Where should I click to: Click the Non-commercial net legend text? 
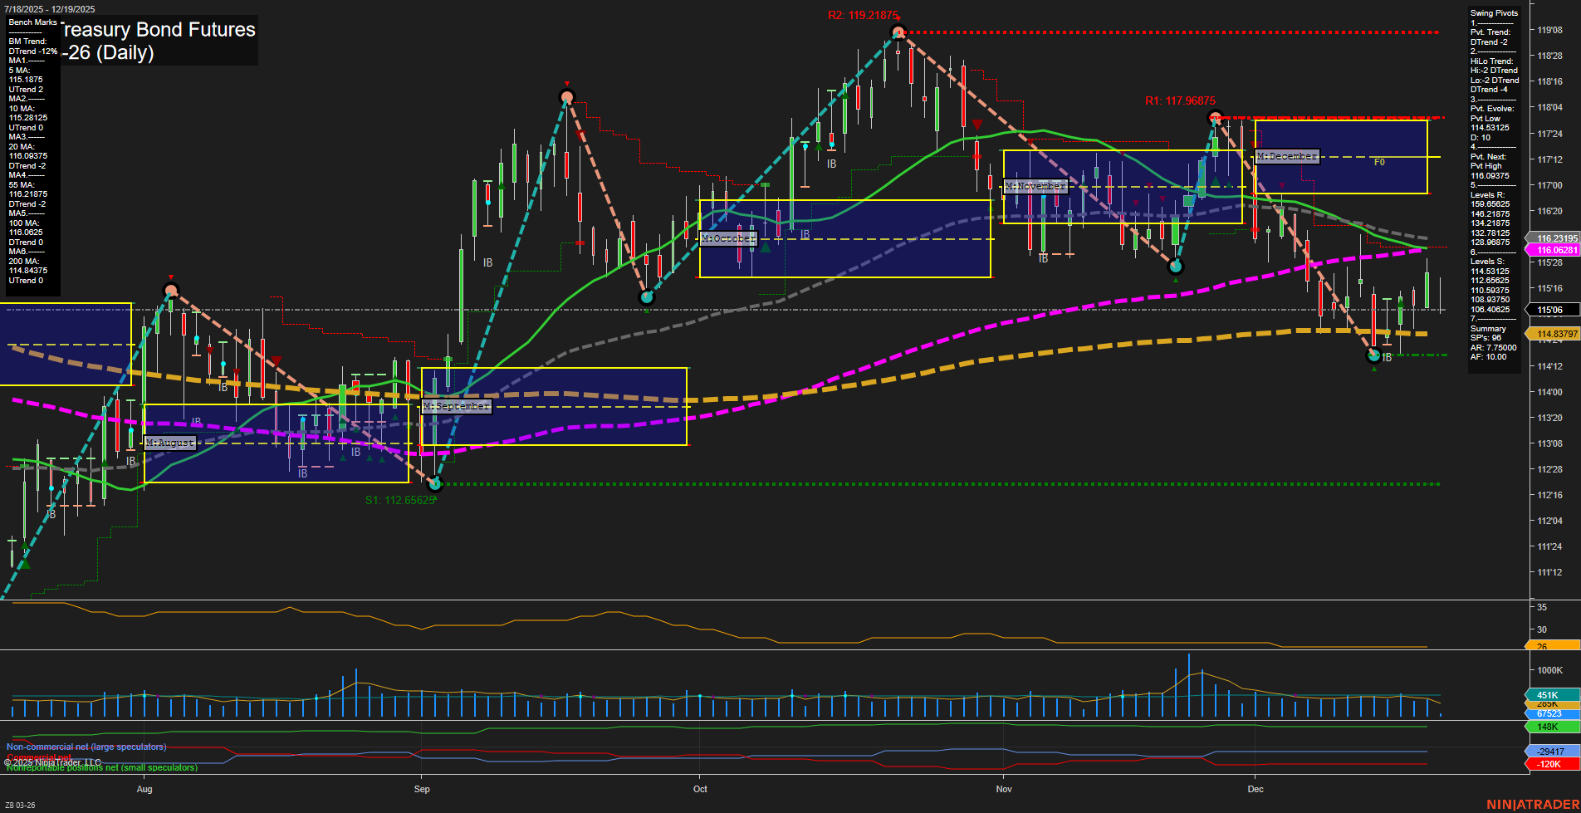coord(86,747)
